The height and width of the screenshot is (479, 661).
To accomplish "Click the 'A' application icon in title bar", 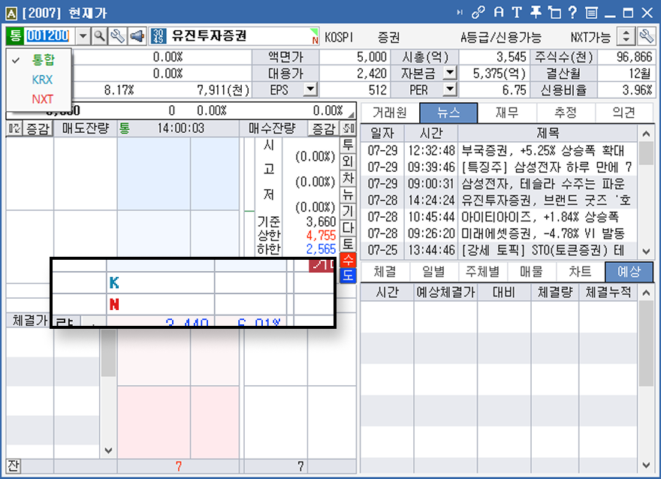I will coord(11,14).
